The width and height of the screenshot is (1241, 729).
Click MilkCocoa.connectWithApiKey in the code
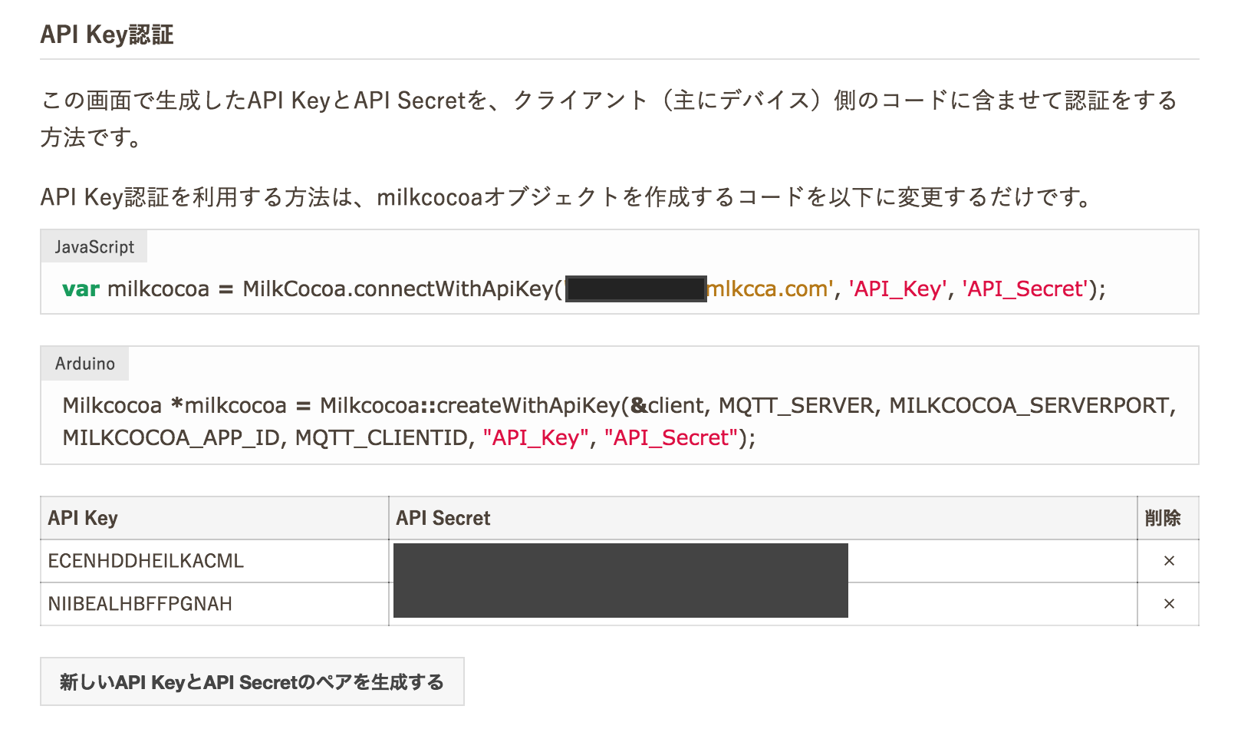click(398, 289)
